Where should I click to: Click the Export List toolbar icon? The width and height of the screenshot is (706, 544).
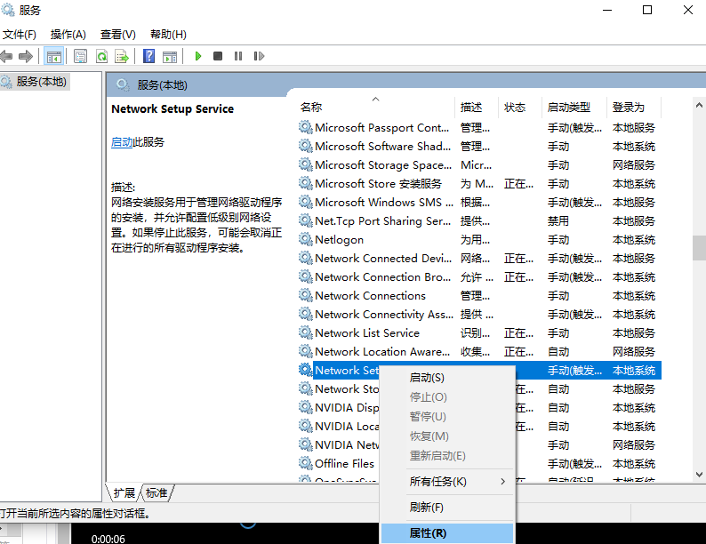point(122,56)
